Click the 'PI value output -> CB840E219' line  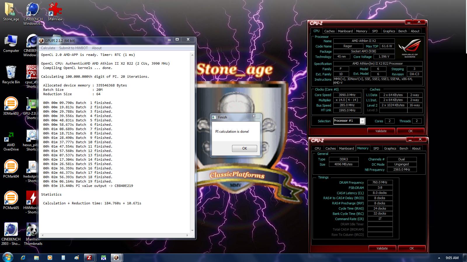point(88,186)
